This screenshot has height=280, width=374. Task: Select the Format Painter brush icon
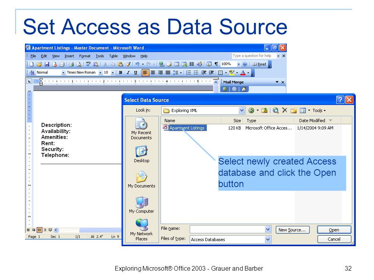[x=128, y=64]
